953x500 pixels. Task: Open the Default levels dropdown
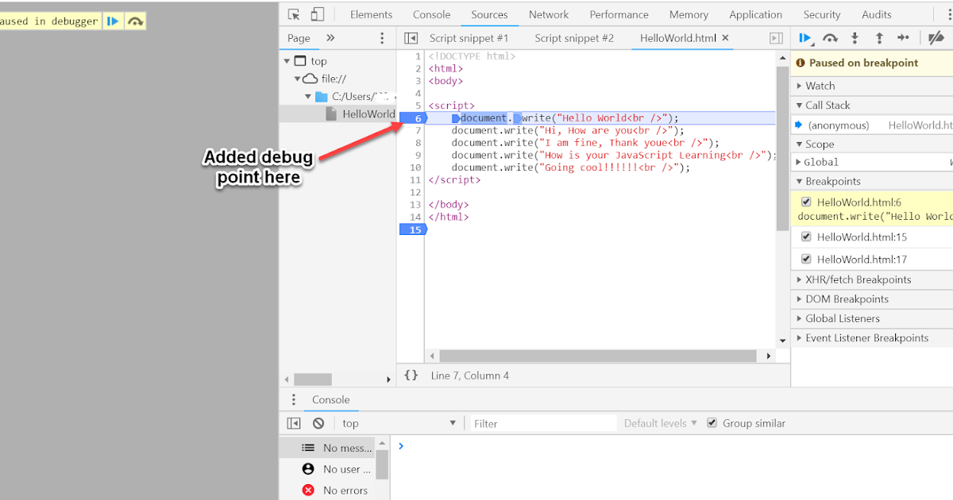661,424
